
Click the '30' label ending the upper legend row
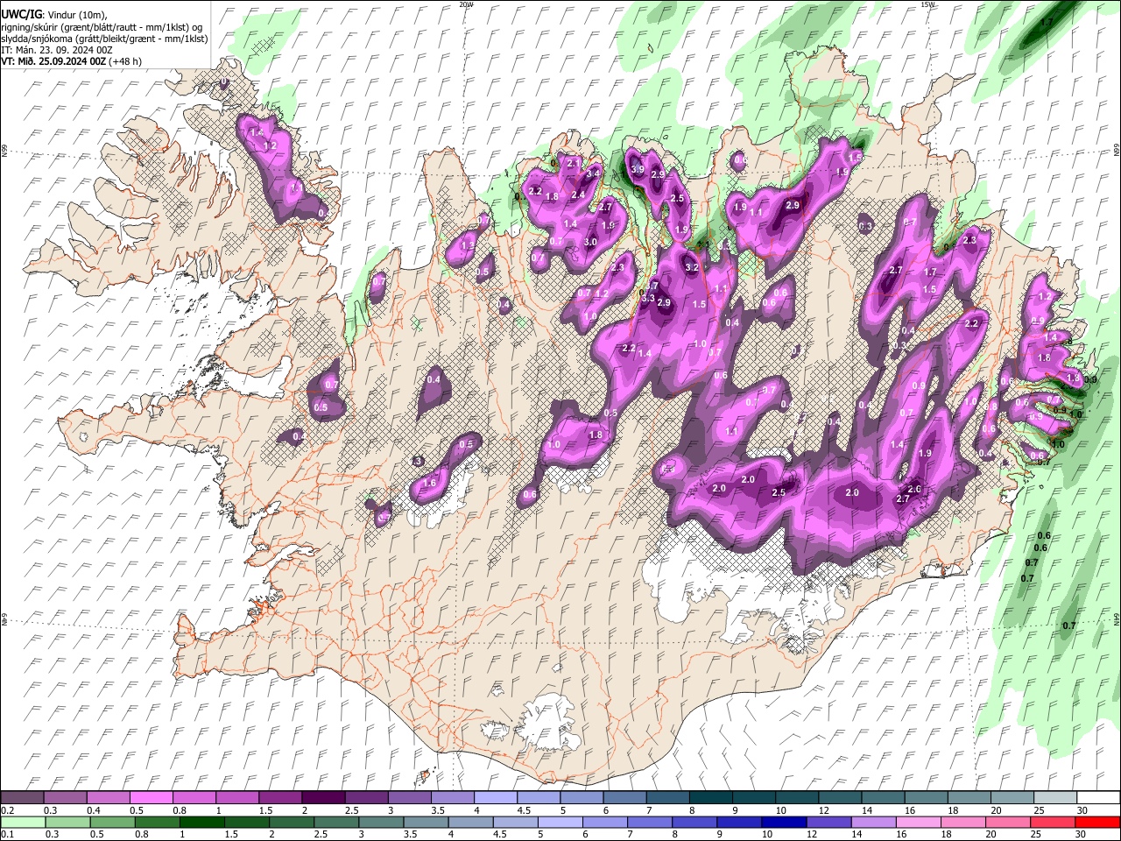point(1082,810)
